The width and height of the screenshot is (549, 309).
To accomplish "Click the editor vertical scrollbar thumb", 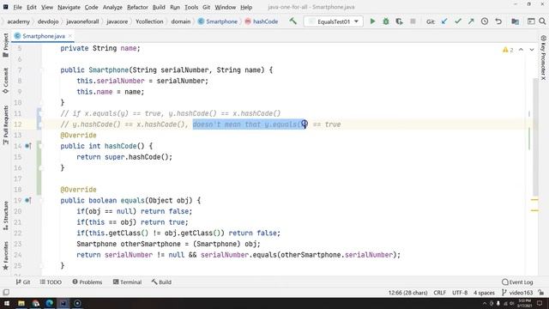I will tap(535, 136).
